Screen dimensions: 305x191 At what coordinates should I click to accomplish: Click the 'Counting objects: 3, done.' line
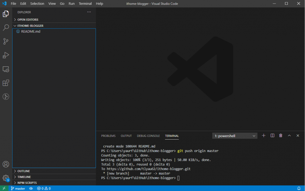125,155
